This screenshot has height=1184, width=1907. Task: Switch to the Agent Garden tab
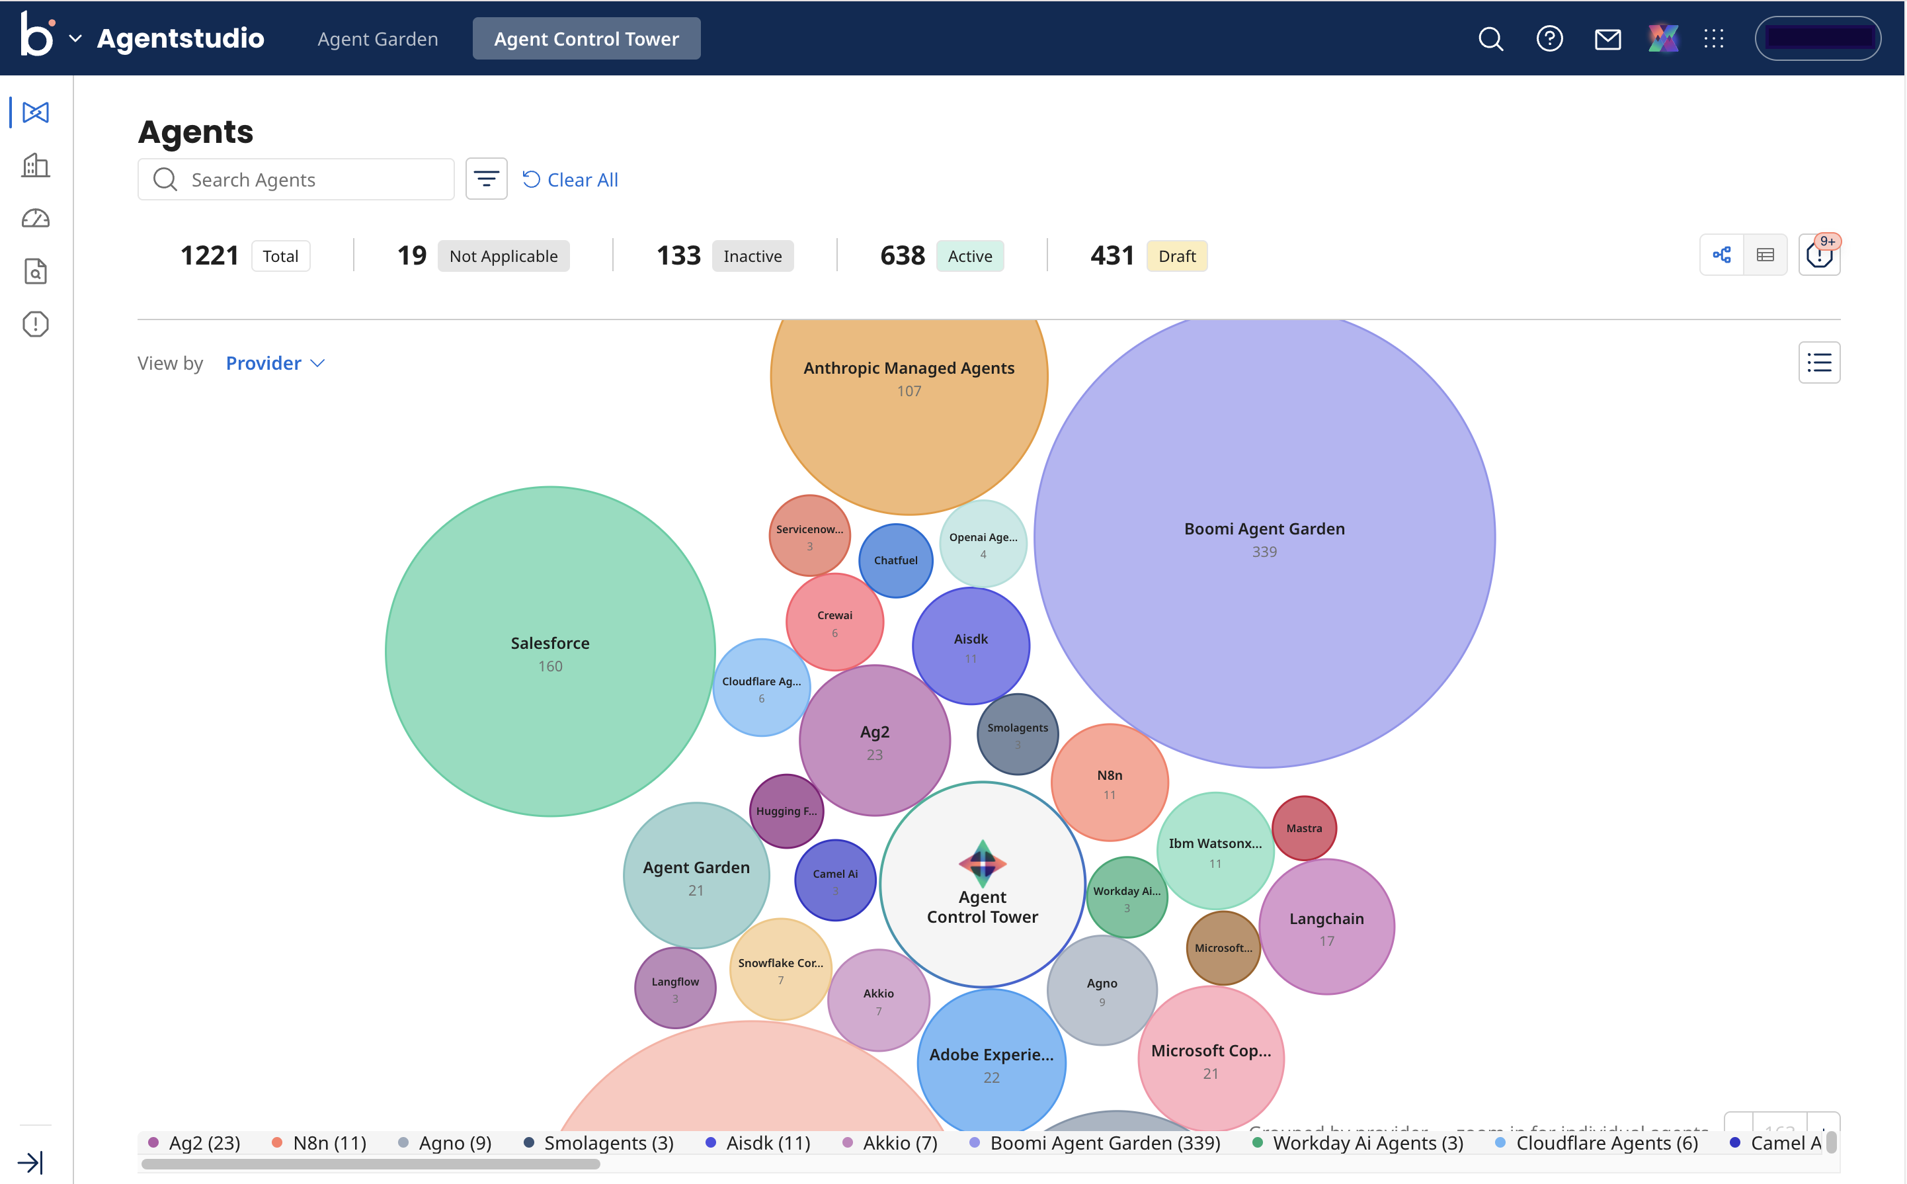pos(378,38)
